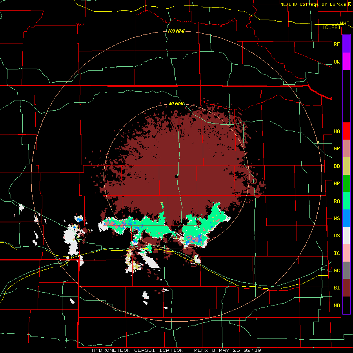Select the GR legend label
The width and height of the screenshot is (353, 353).
tap(337, 149)
